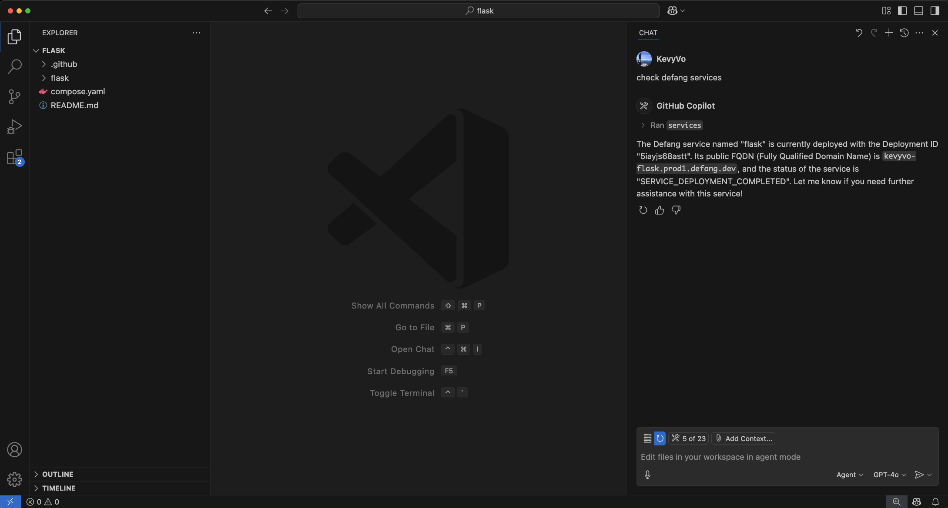
Task: Open the Run and Debug view
Action: coord(14,126)
